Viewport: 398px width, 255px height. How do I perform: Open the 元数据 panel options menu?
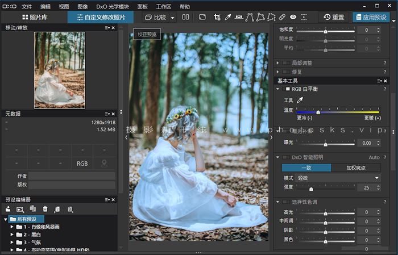click(107, 114)
